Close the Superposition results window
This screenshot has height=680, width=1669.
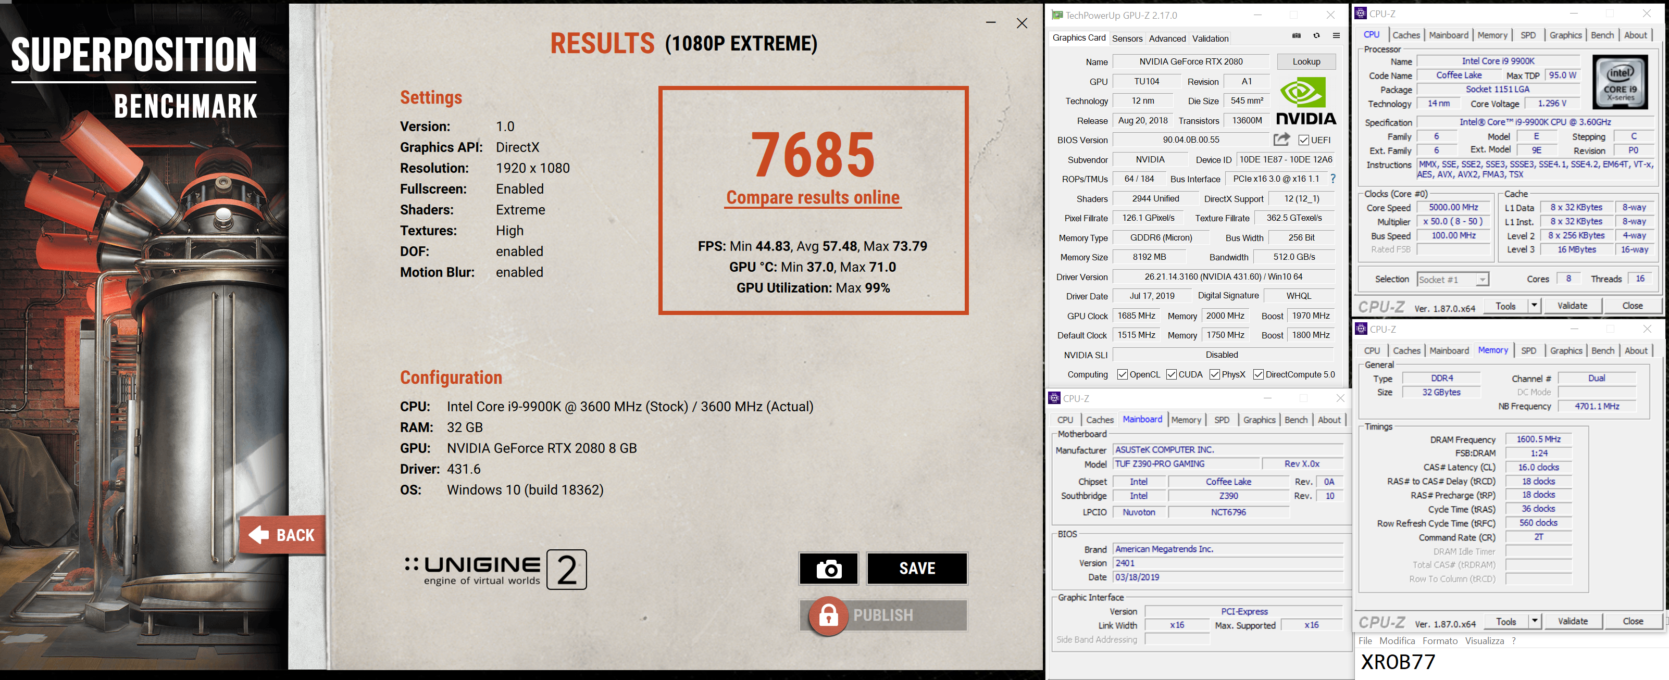[x=1022, y=23]
